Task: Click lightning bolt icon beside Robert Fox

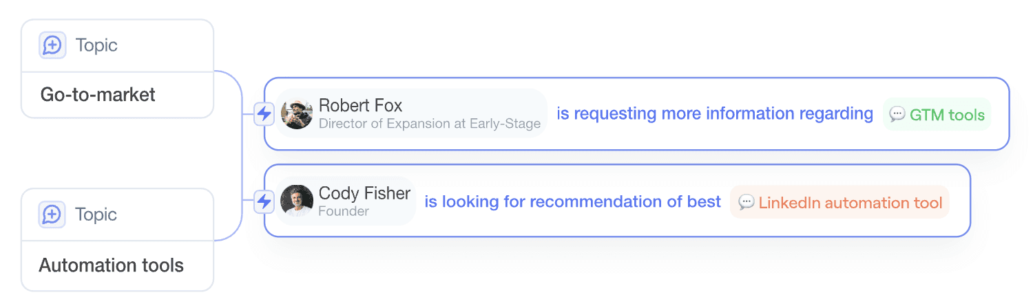Action: [x=264, y=113]
